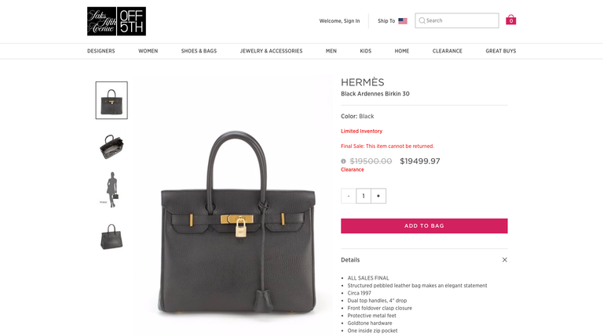Click the quantity input box

coord(364,196)
